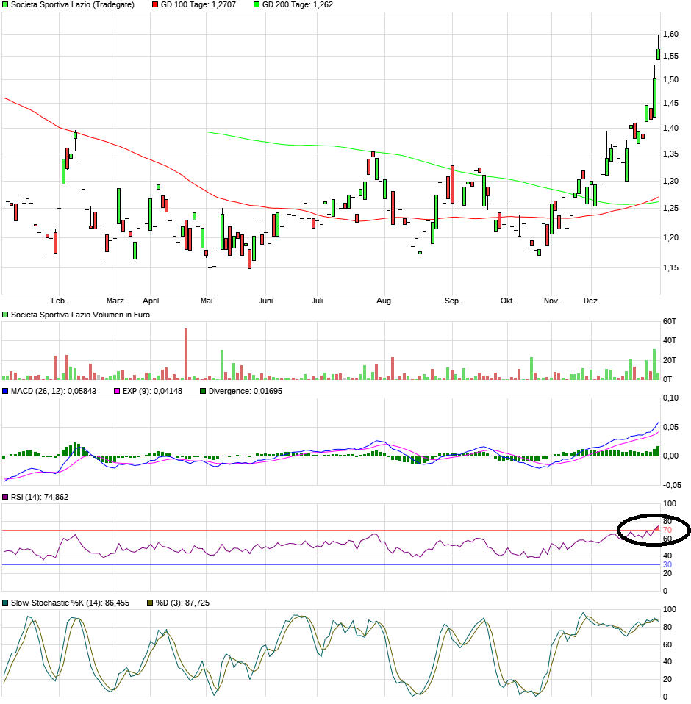Click the Volumen in Euro legend label
Image resolution: width=691 pixels, height=704 pixels.
(x=80, y=315)
